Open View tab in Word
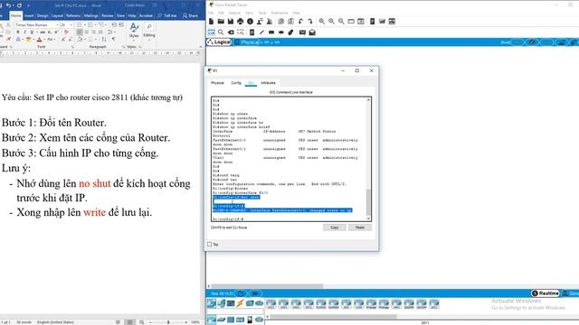Image resolution: width=579 pixels, height=325 pixels. pos(120,16)
